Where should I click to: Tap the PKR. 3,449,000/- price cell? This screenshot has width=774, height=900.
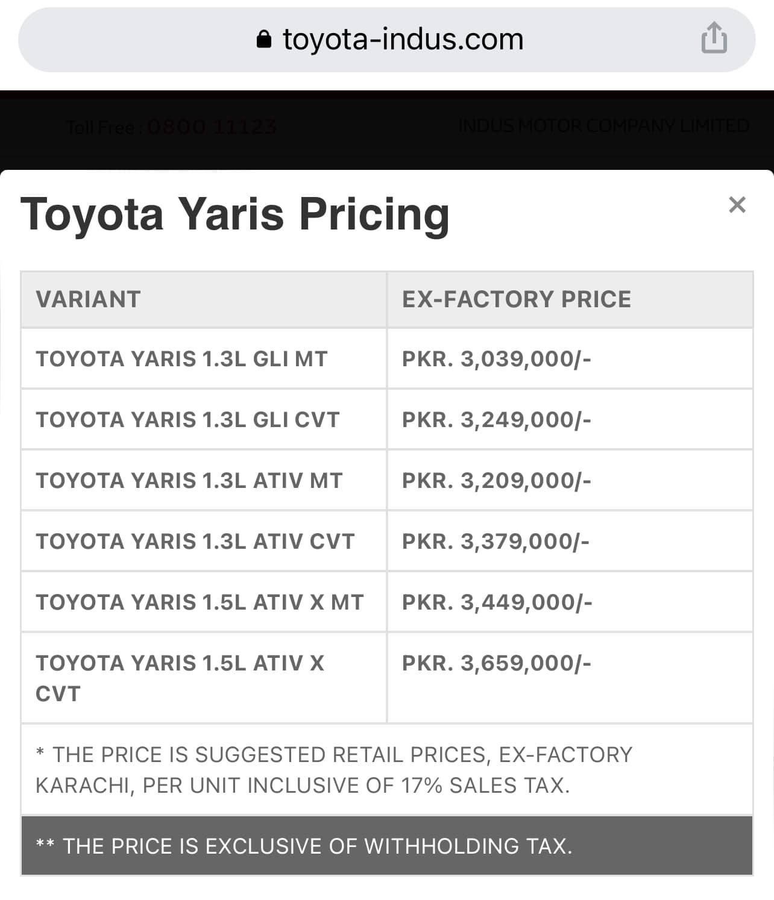point(570,602)
